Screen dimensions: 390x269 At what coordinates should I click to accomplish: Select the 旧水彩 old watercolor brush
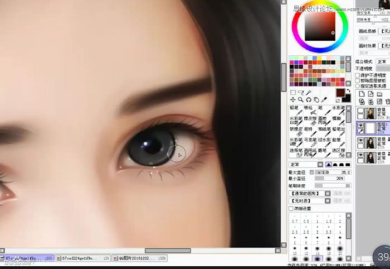[324, 142]
